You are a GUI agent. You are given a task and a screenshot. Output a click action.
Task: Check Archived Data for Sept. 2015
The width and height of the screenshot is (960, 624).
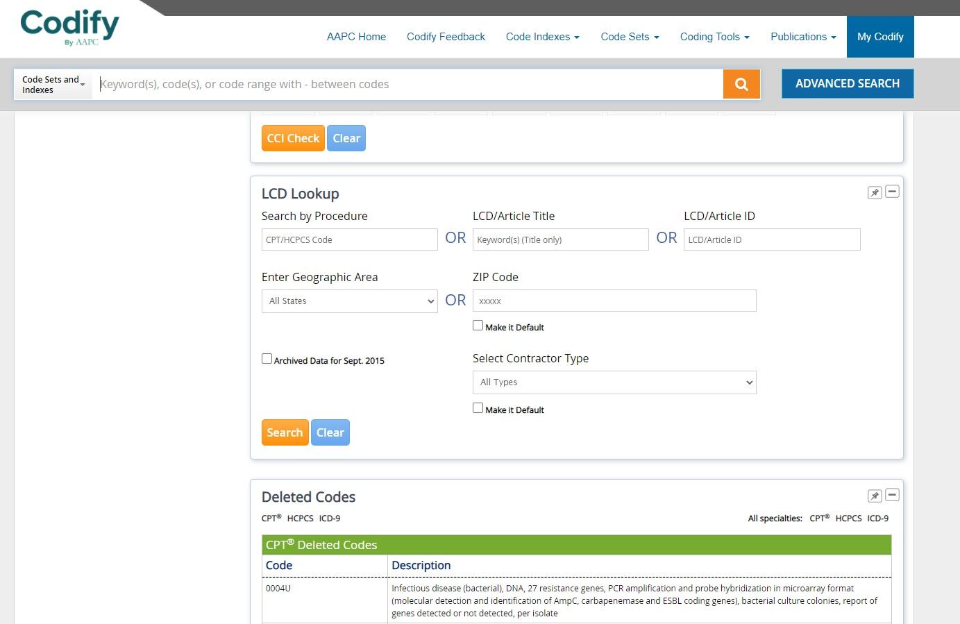[x=267, y=358]
